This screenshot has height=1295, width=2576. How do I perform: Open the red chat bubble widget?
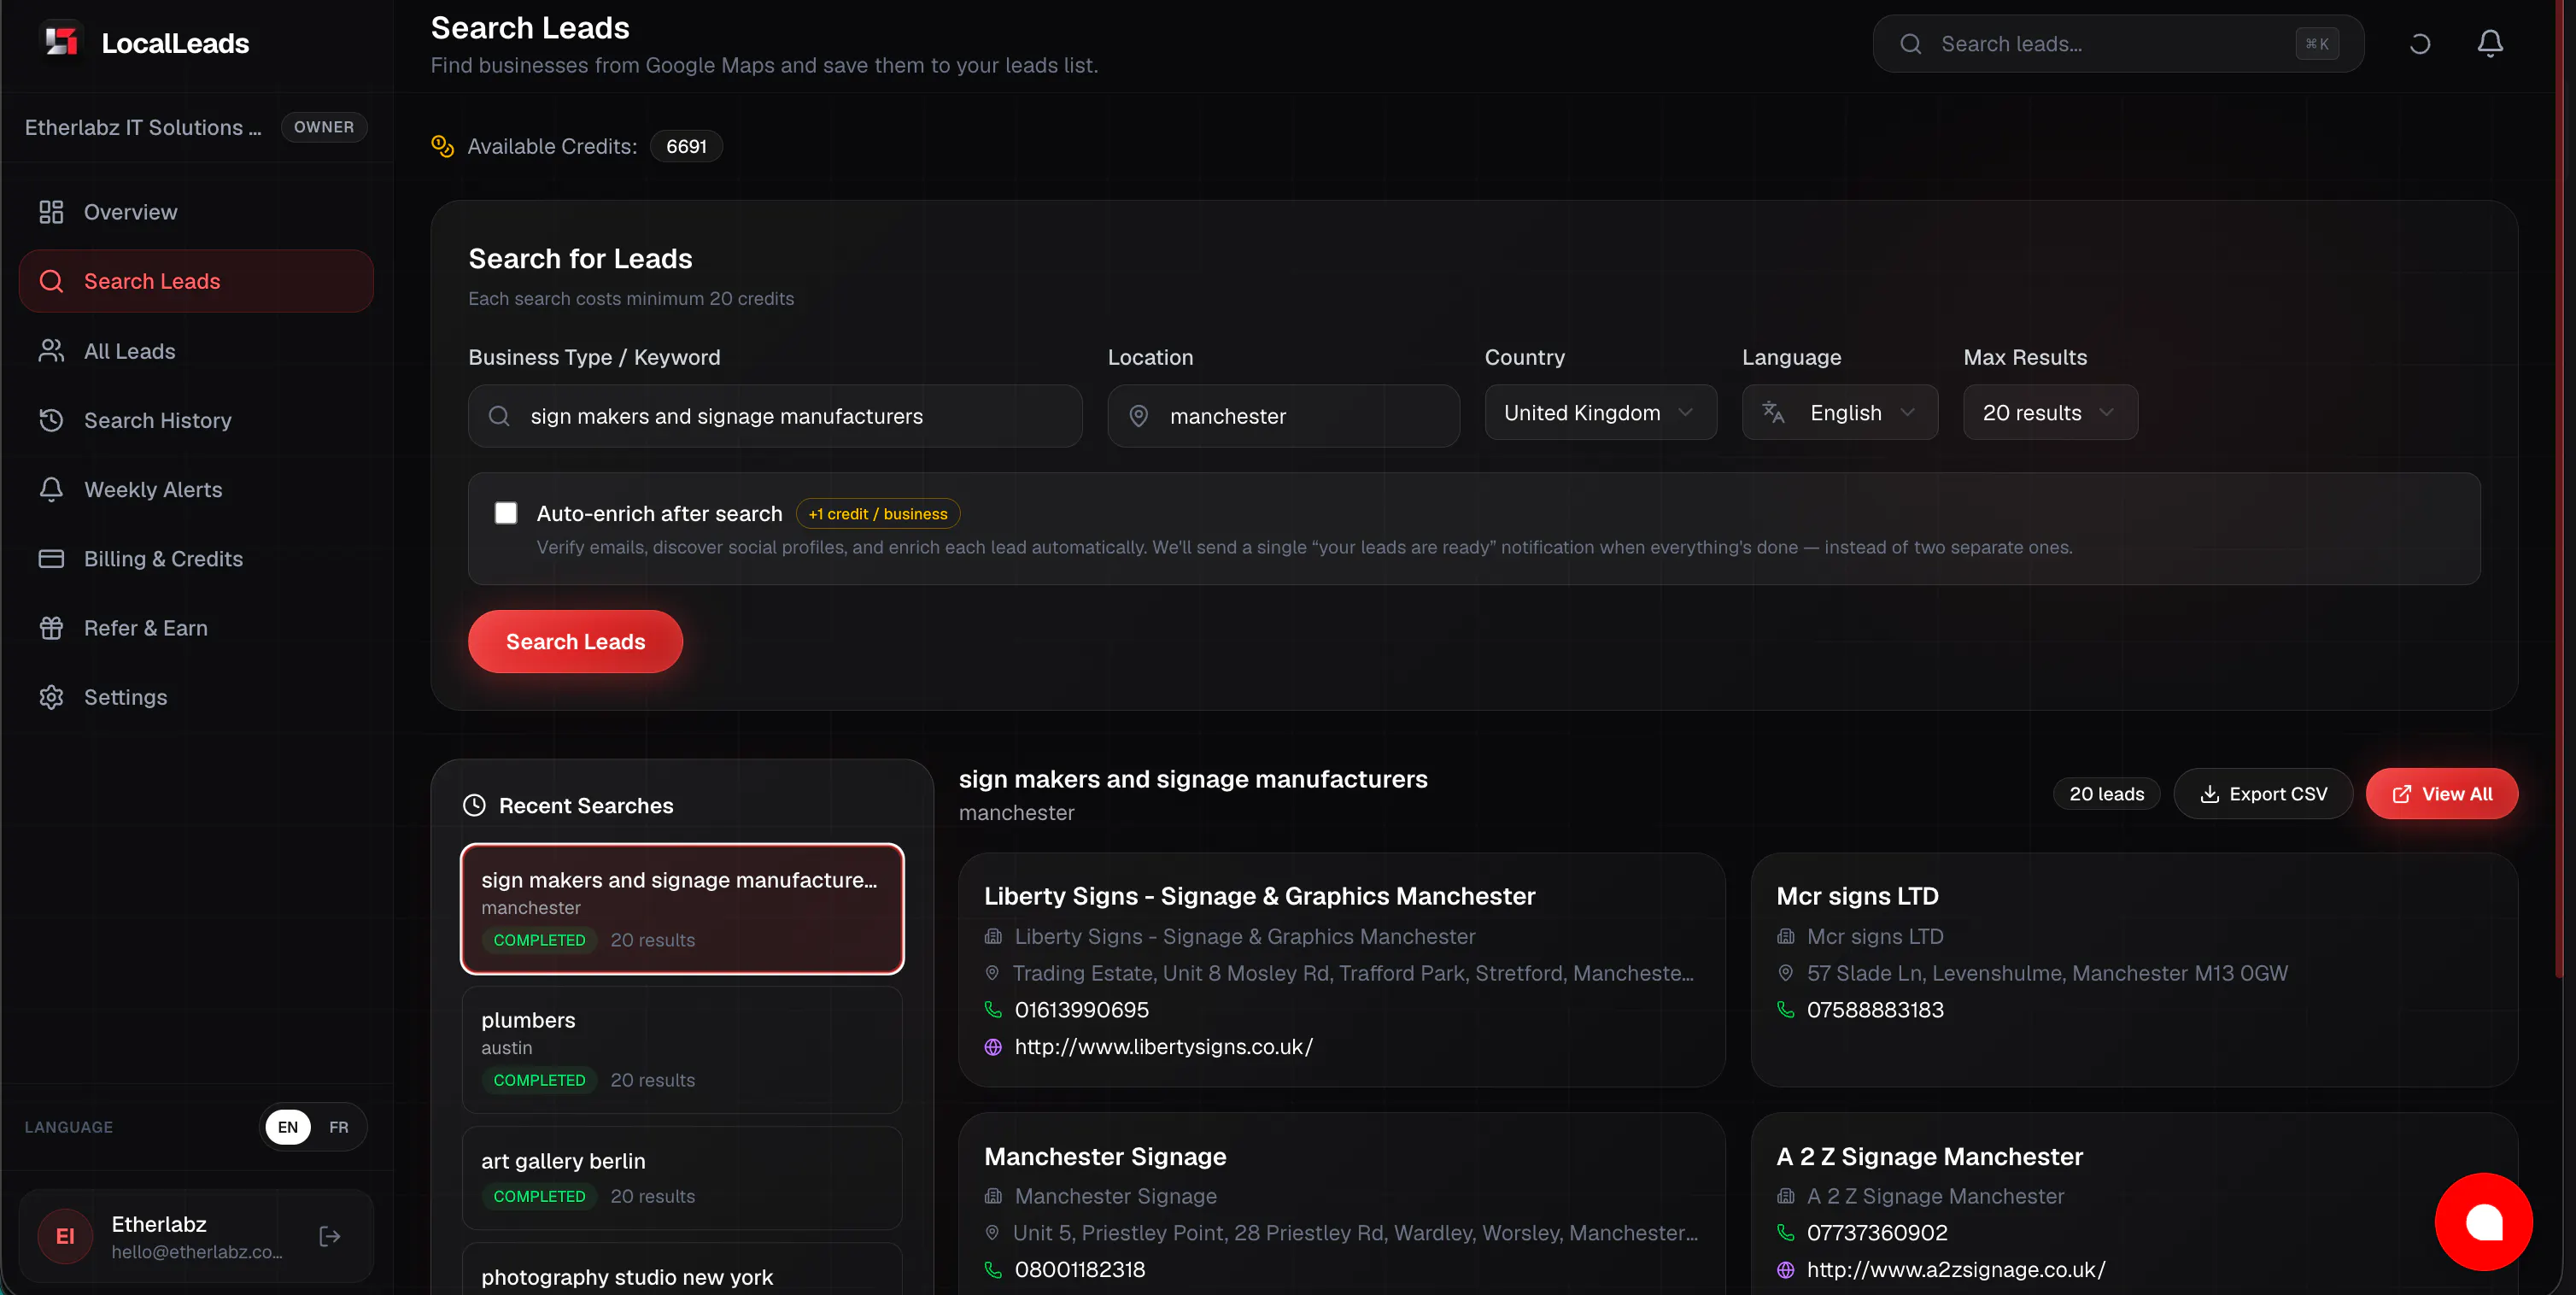pos(2484,1222)
